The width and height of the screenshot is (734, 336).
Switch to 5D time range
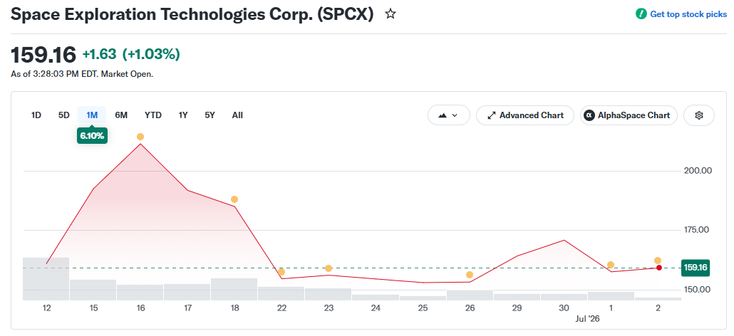point(63,115)
